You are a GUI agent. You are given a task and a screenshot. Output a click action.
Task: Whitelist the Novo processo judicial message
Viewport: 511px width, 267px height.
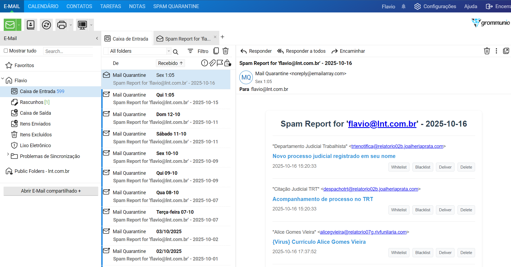click(x=399, y=167)
